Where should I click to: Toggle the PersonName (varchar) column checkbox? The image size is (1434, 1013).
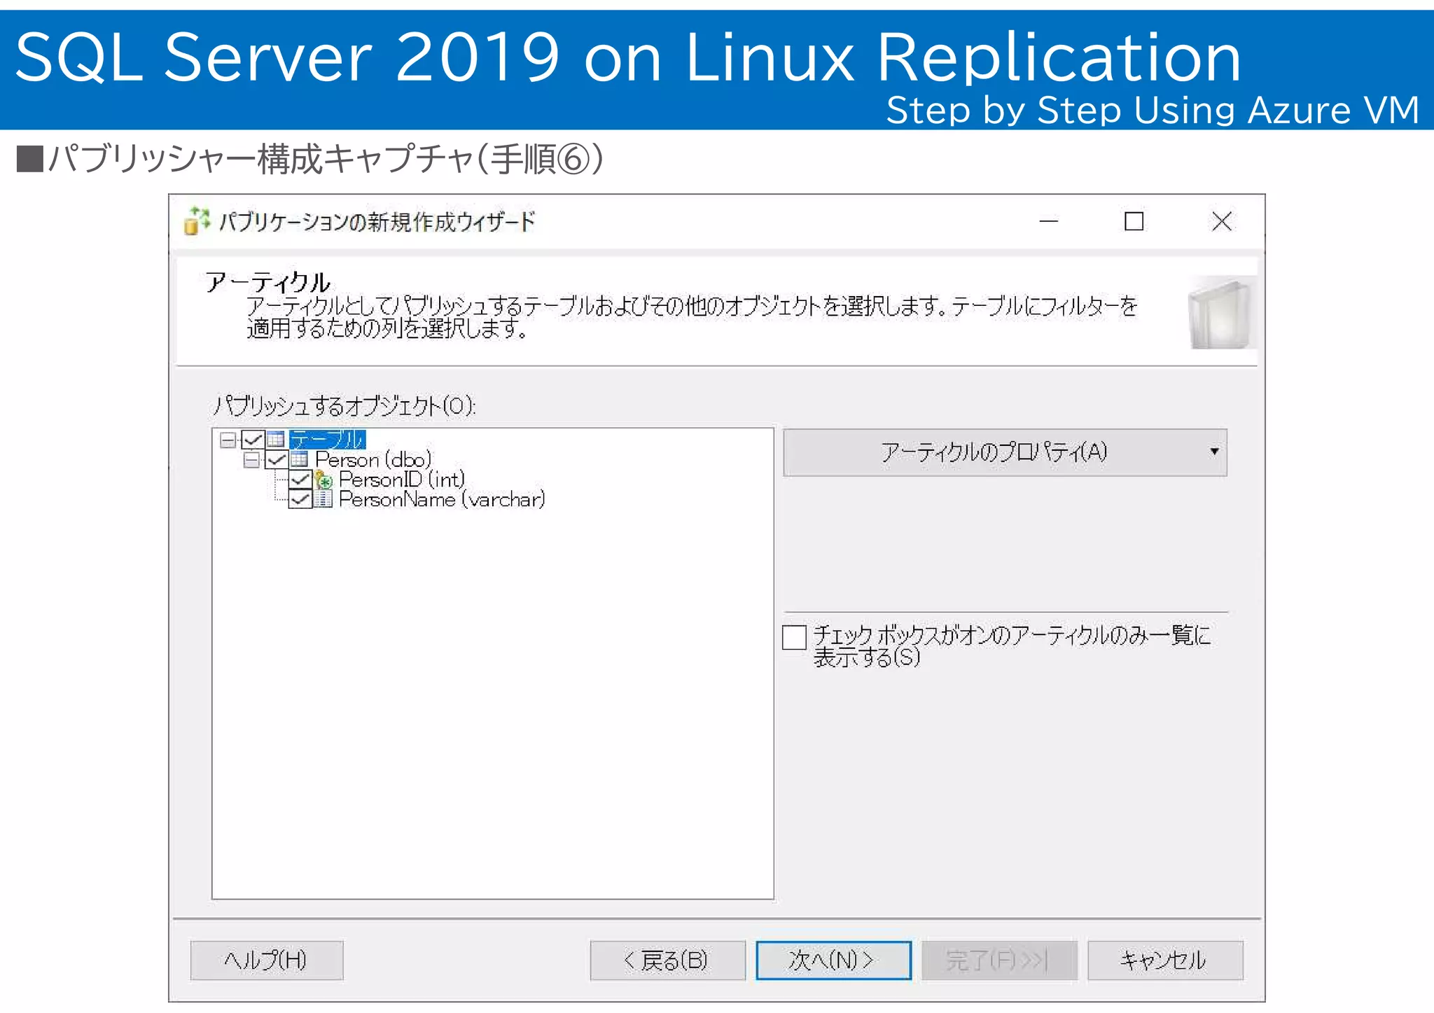300,499
